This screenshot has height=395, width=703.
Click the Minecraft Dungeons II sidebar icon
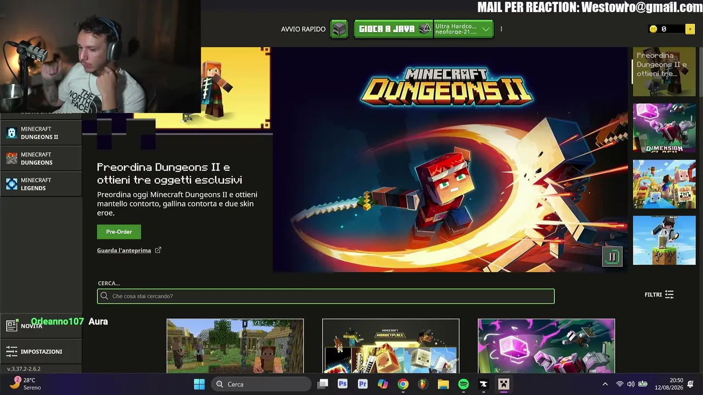12,133
